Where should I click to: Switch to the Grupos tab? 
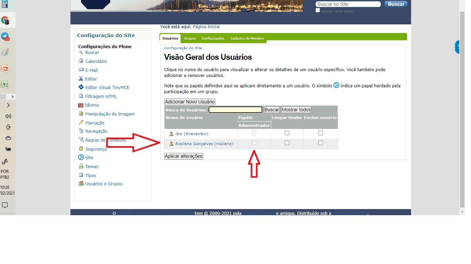click(190, 38)
